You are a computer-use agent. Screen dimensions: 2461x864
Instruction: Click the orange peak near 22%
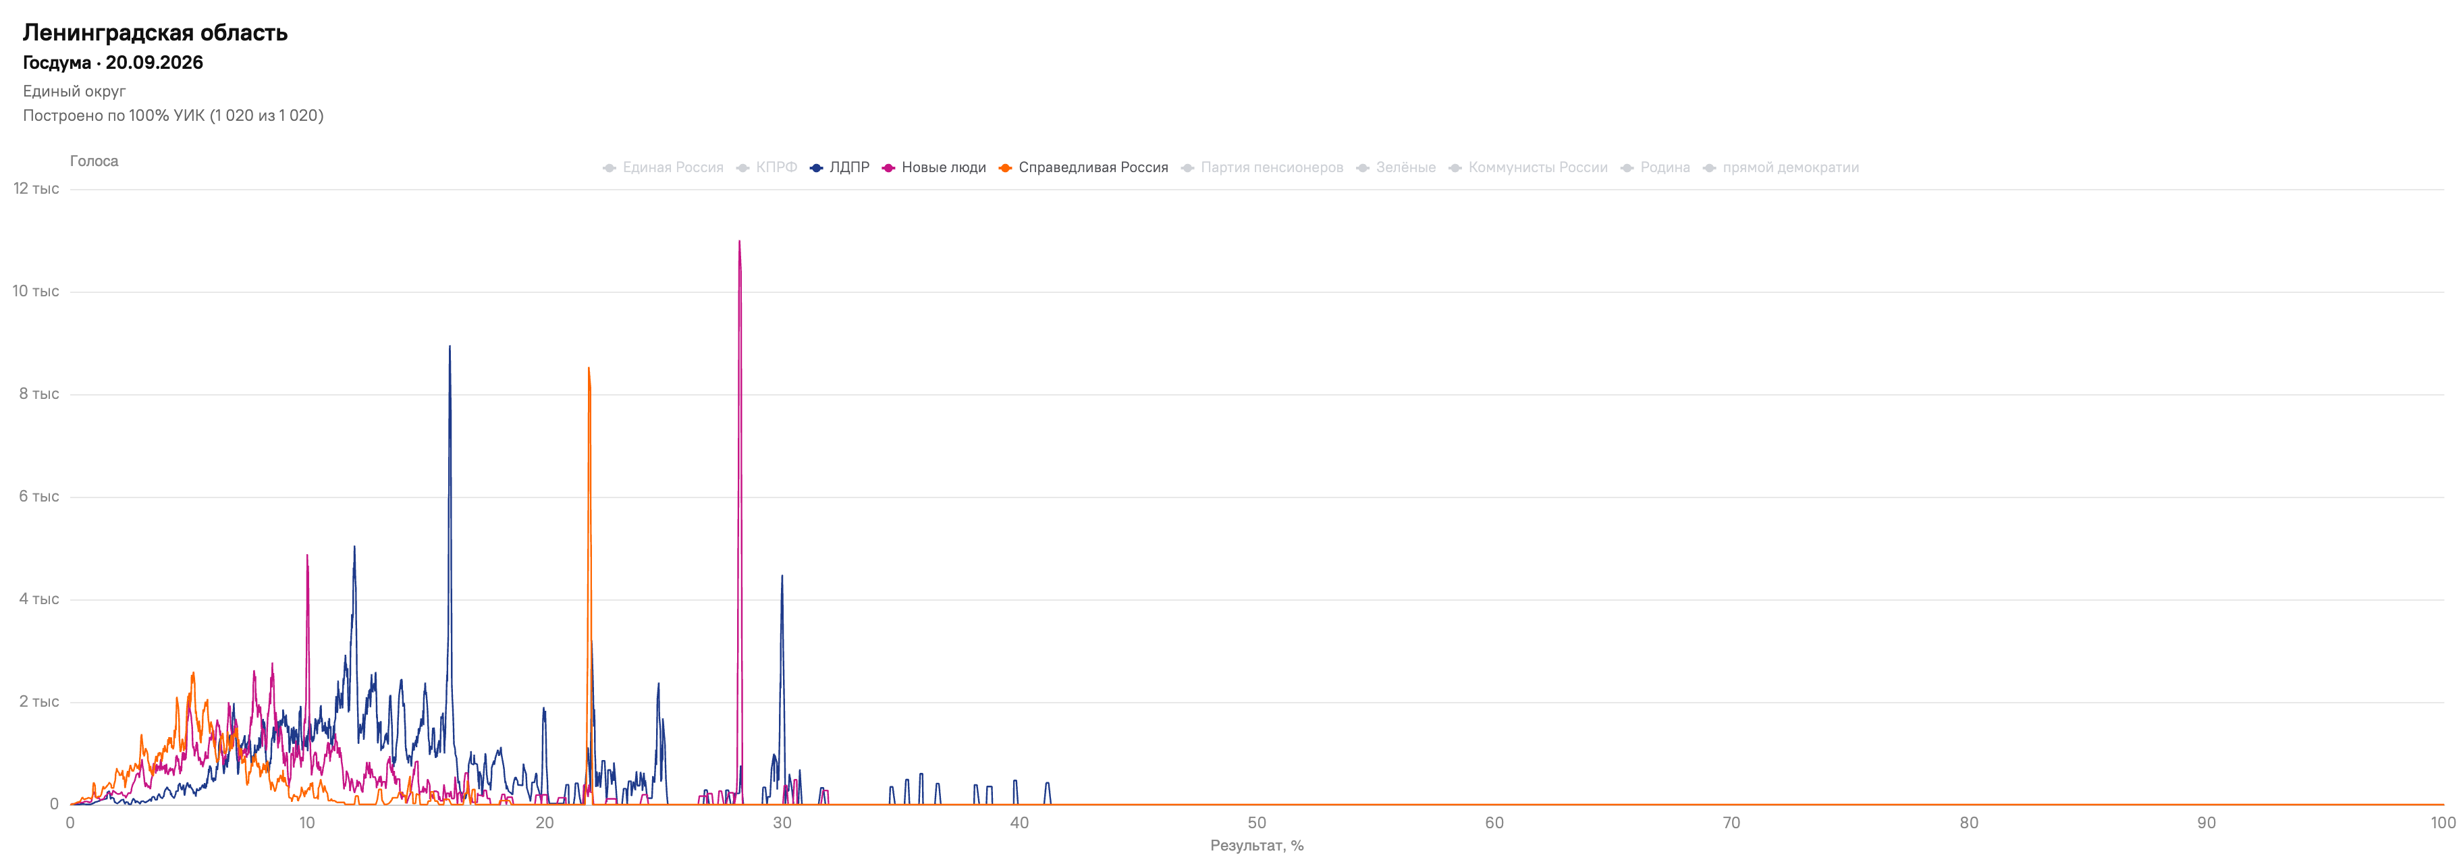[x=589, y=369]
